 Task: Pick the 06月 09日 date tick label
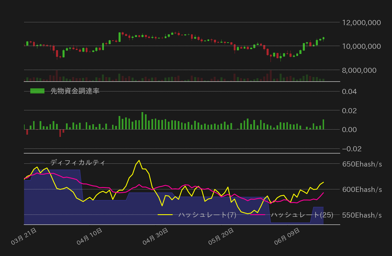pos(287,236)
